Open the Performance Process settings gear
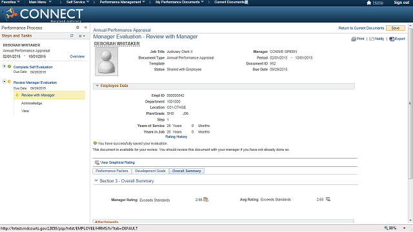413x232 pixels. coord(77,27)
